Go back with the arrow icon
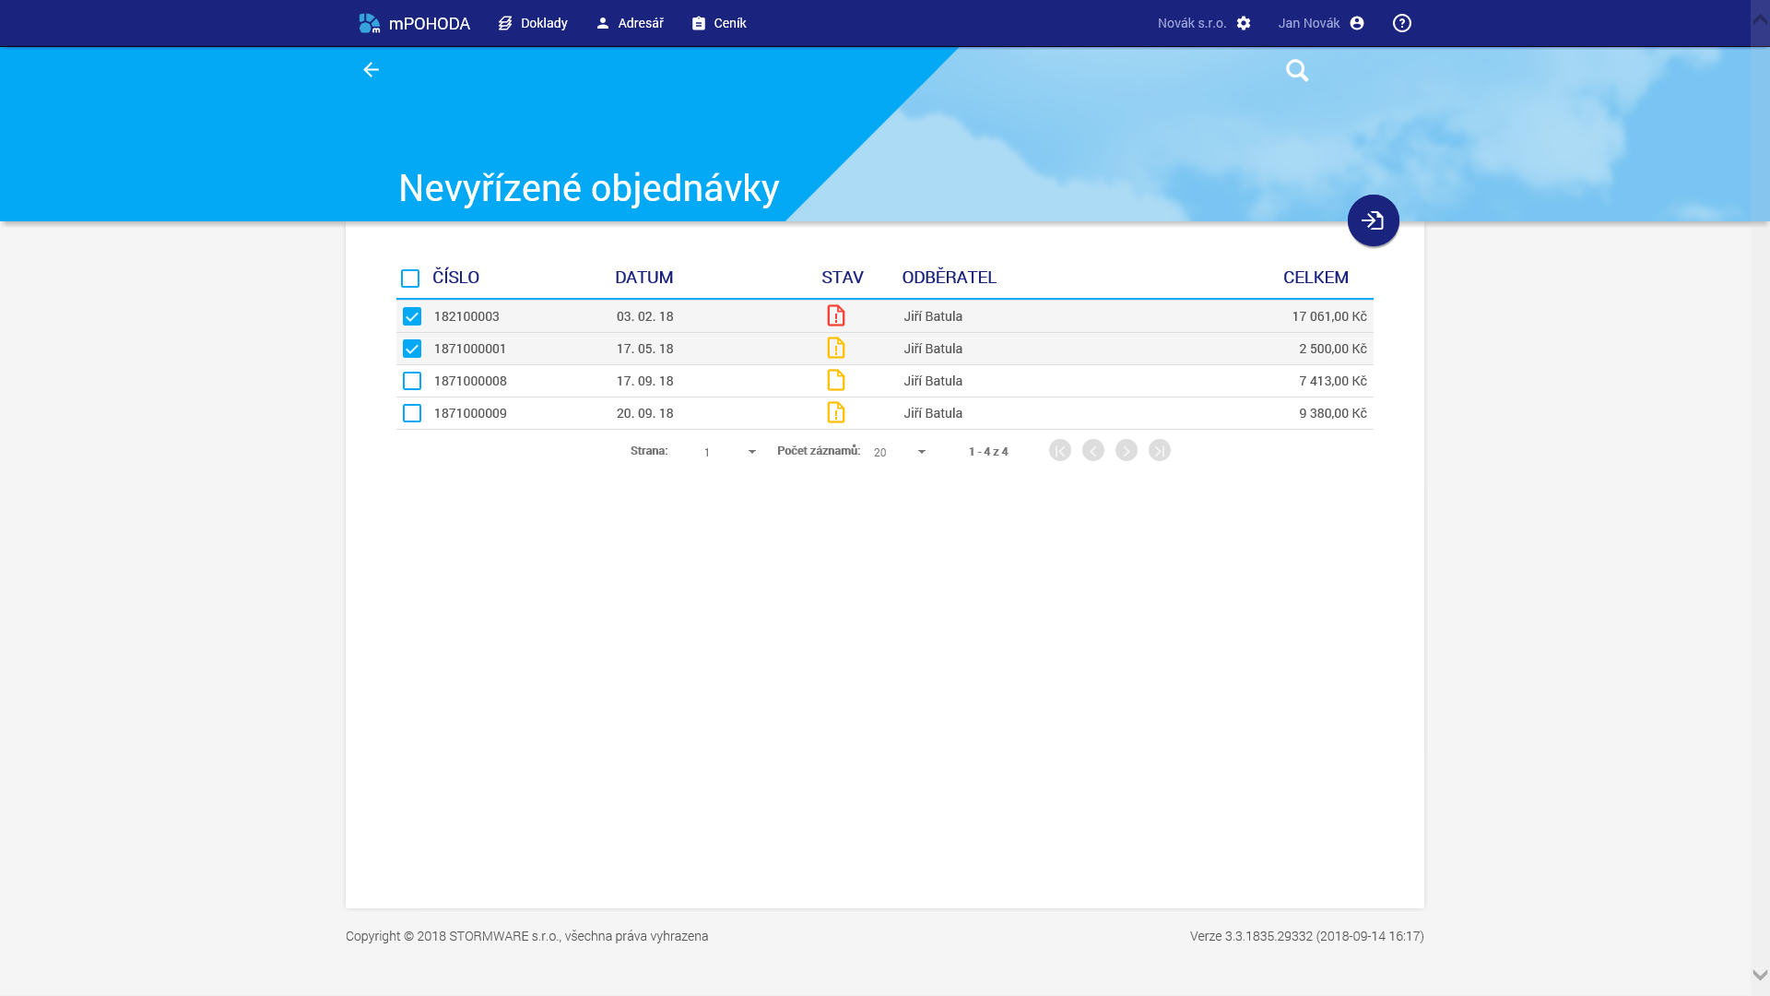 tap(371, 70)
